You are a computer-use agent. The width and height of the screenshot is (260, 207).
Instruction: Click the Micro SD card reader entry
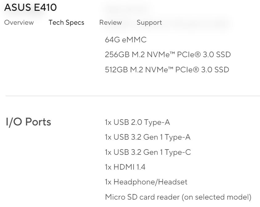click(x=178, y=197)
